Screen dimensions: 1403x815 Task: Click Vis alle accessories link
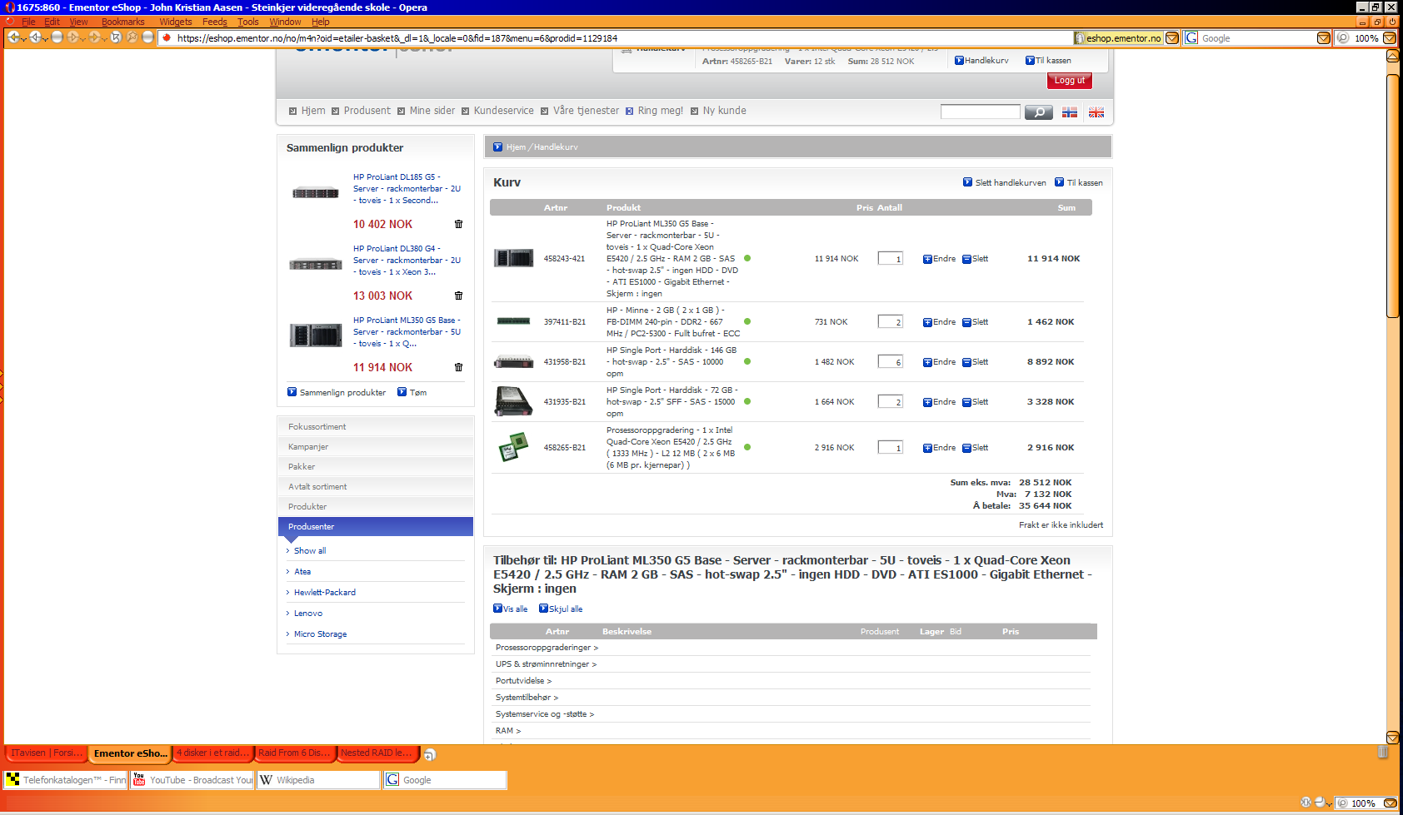(x=511, y=609)
